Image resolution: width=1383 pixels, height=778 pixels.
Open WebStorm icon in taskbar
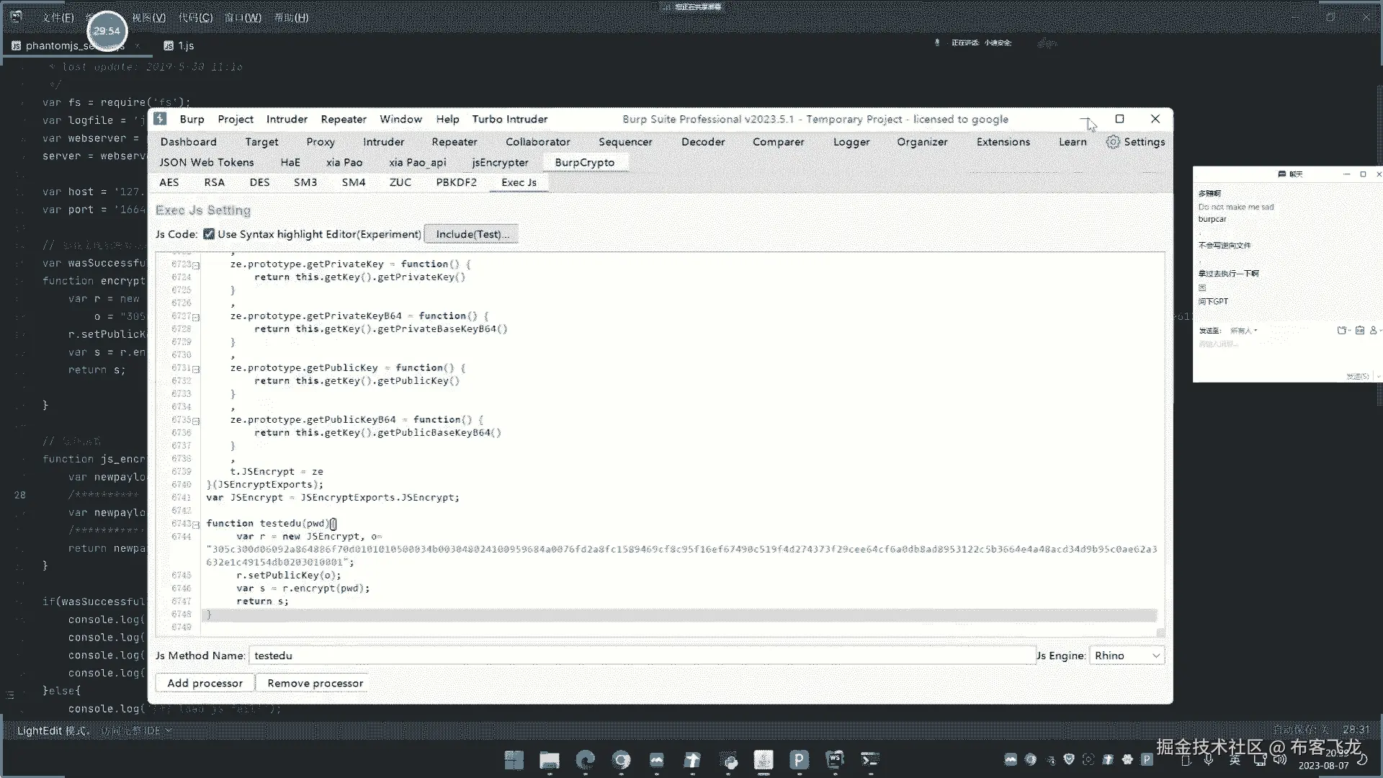pos(834,760)
